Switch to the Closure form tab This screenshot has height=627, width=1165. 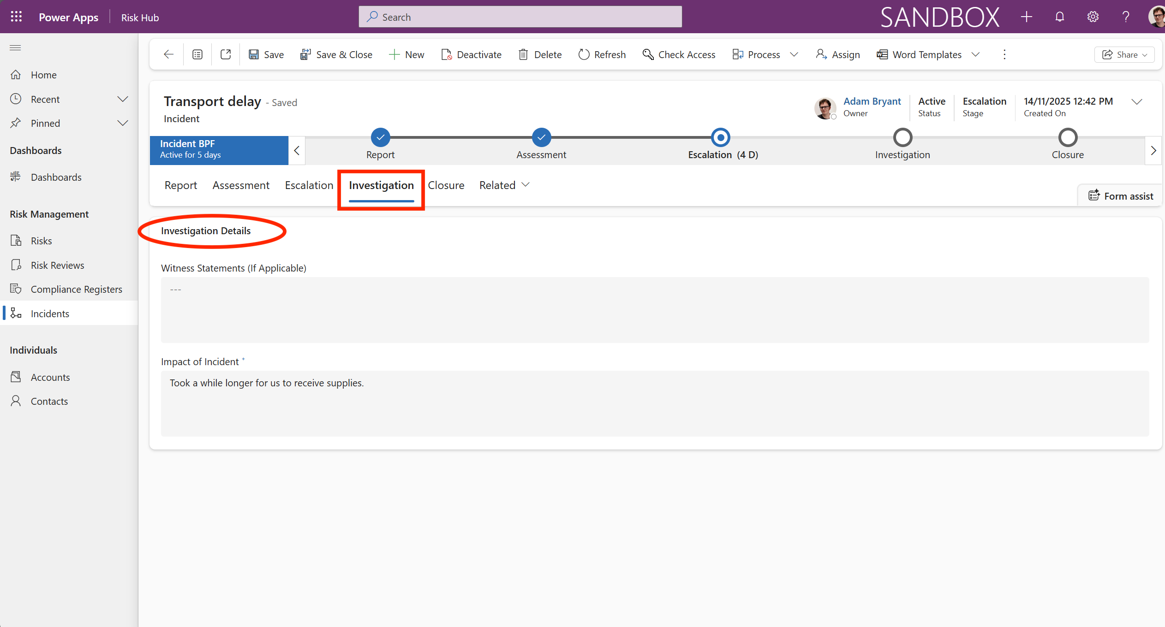[x=446, y=185]
